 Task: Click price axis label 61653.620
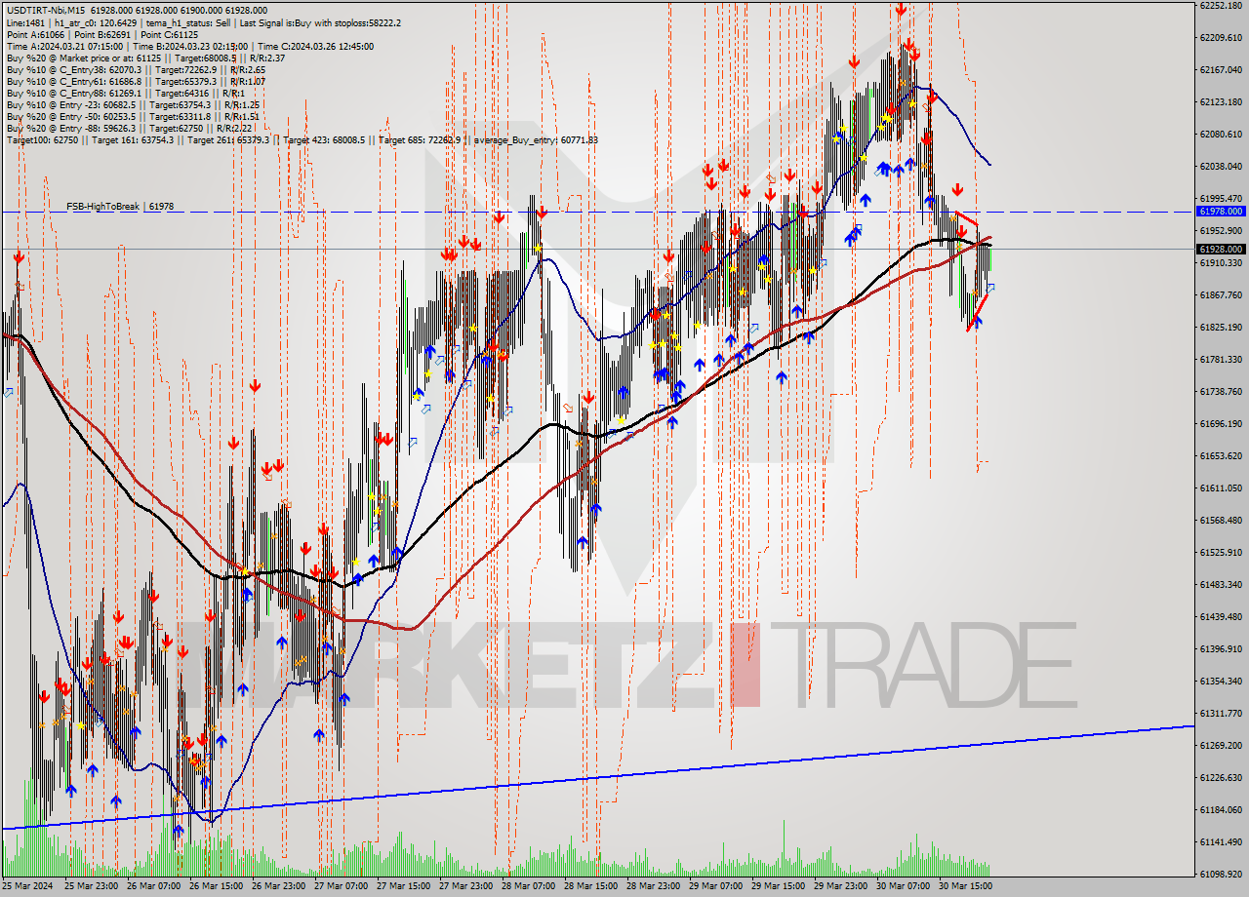click(1221, 455)
